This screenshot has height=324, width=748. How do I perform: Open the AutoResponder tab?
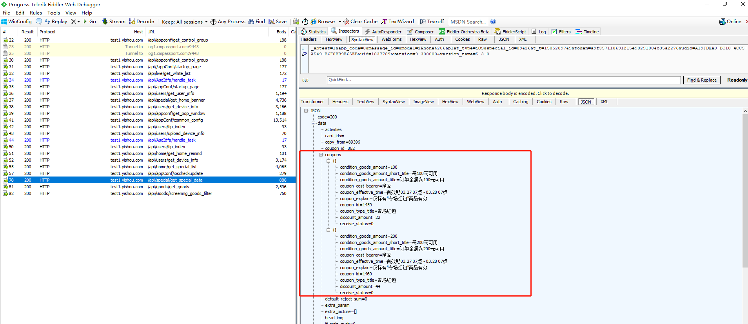383,32
